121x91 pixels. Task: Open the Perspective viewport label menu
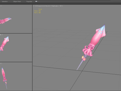[x=40, y=6]
